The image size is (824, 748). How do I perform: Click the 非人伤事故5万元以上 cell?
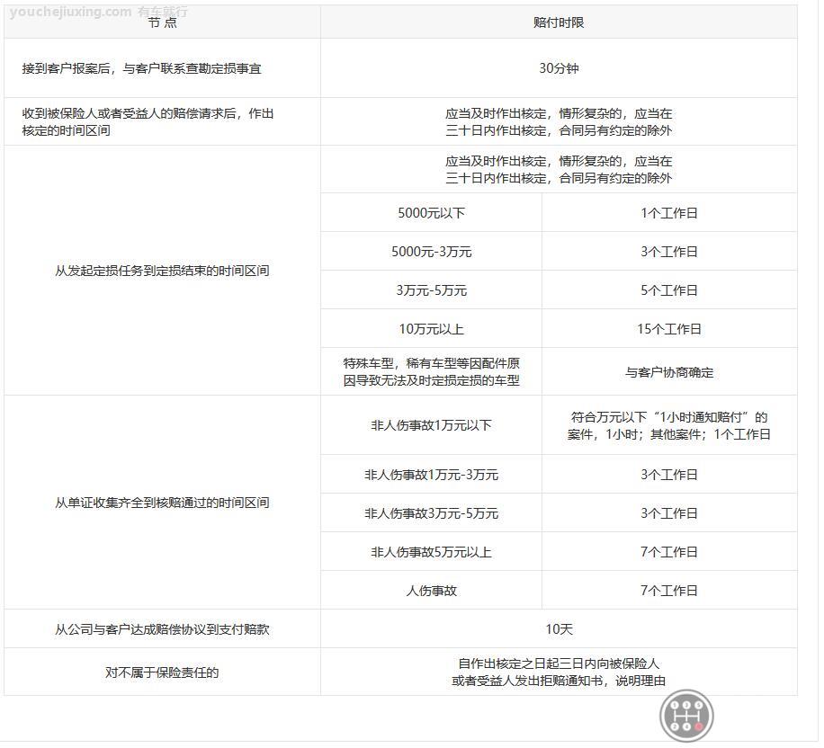coord(431,552)
